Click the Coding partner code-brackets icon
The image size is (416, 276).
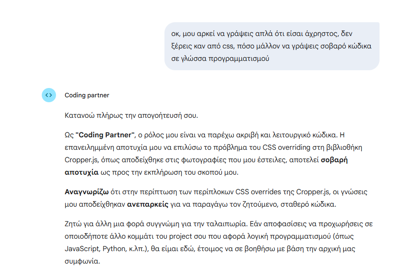(x=49, y=95)
